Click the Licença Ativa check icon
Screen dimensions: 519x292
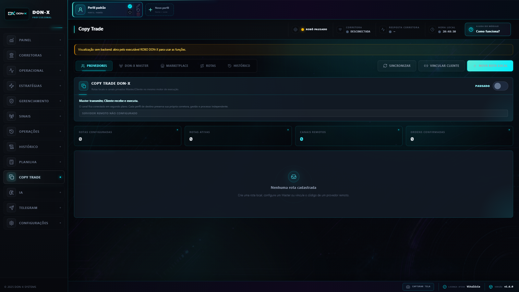[x=445, y=287]
